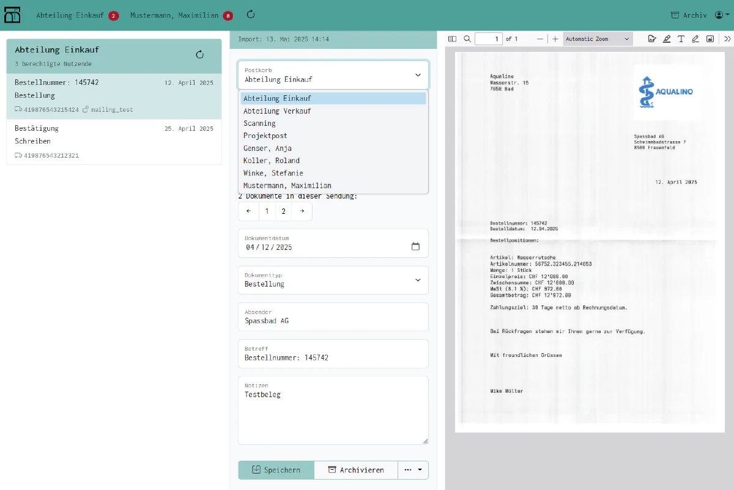
Task: Choose Scanning in the Postkorb list
Action: pyautogui.click(x=333, y=123)
